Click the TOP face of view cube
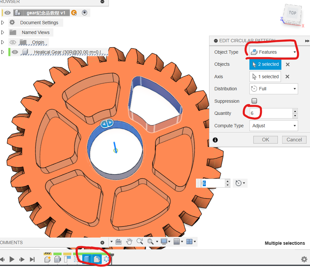Screen dimensions: 310x267 (x=292, y=13)
